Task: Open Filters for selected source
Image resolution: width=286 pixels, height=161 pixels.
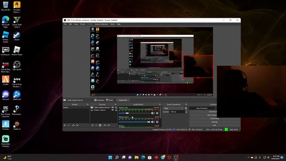Action: [110, 100]
